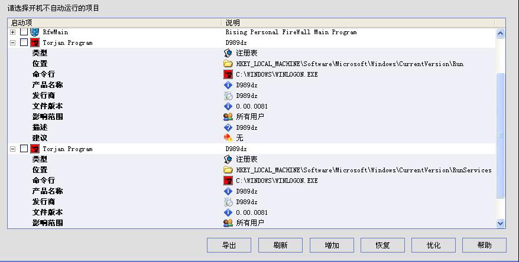Collapse the second Torjan Program entry
This screenshot has width=519, height=262.
point(12,149)
